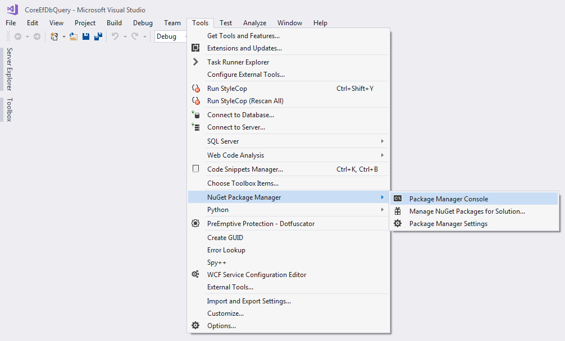Click the Extensions and Updates icon
This screenshot has height=341, width=565.
tap(195, 48)
